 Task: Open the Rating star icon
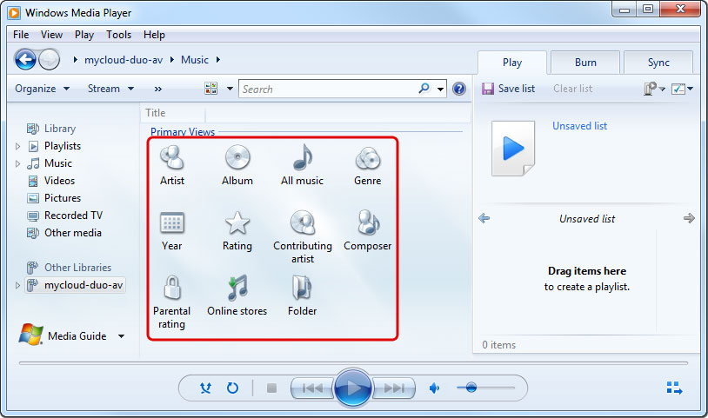click(x=237, y=223)
